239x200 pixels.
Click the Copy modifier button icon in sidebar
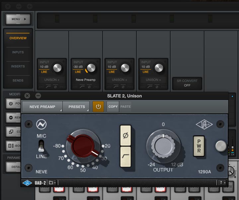click(x=11, y=132)
